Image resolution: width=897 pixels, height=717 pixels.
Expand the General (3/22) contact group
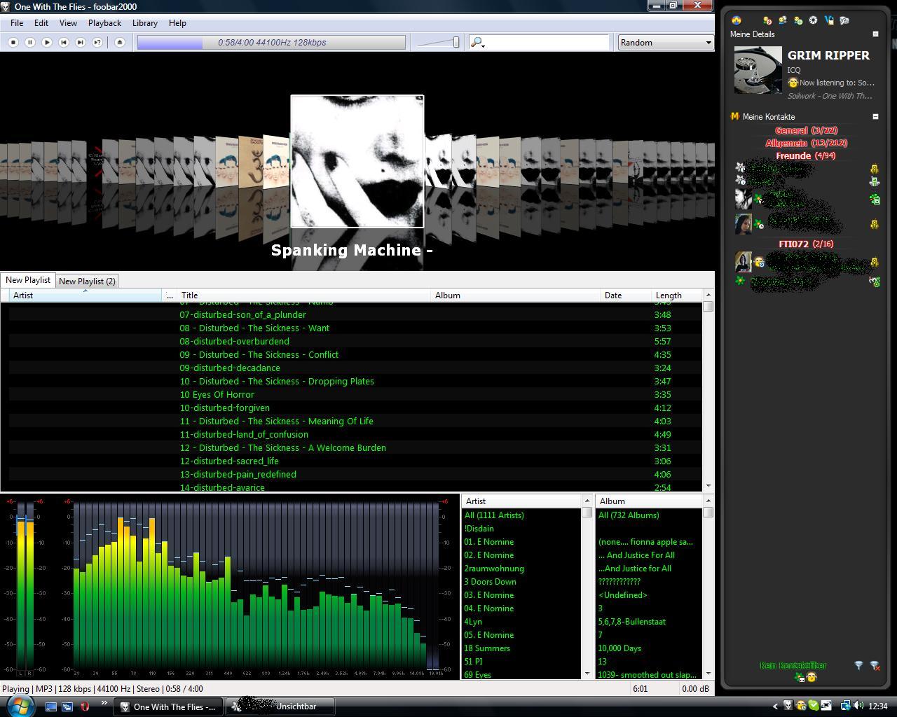click(x=806, y=130)
